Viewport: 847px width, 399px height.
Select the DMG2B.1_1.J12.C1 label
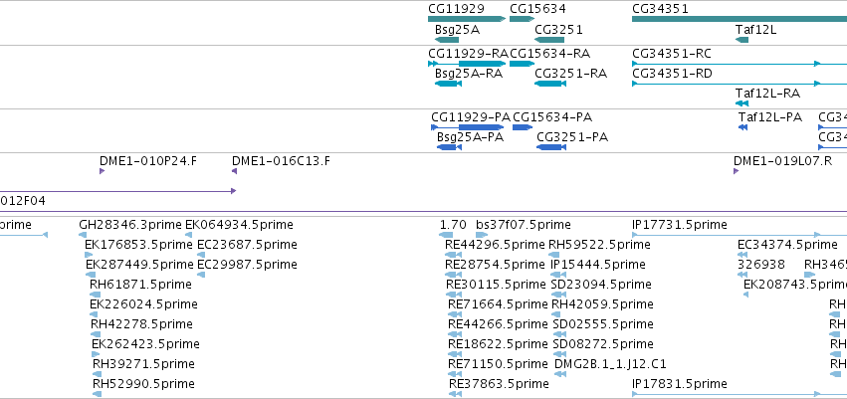coord(610,364)
